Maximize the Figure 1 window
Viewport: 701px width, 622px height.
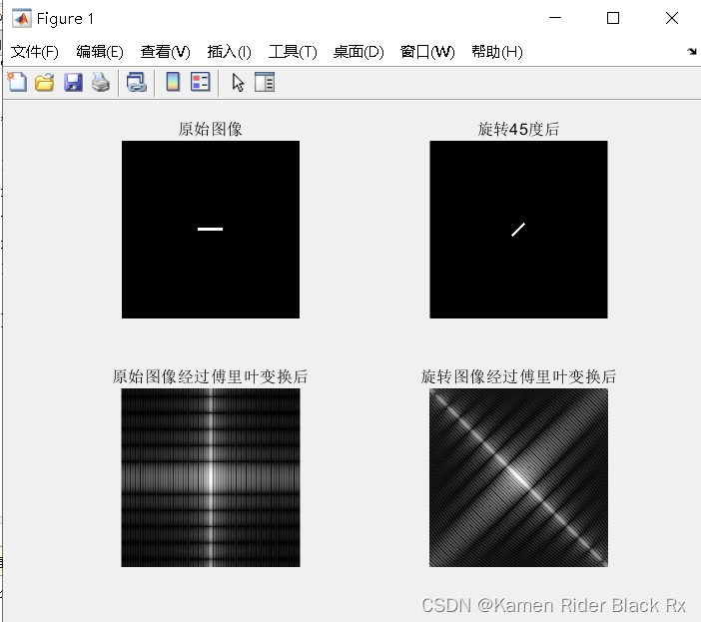pyautogui.click(x=613, y=18)
